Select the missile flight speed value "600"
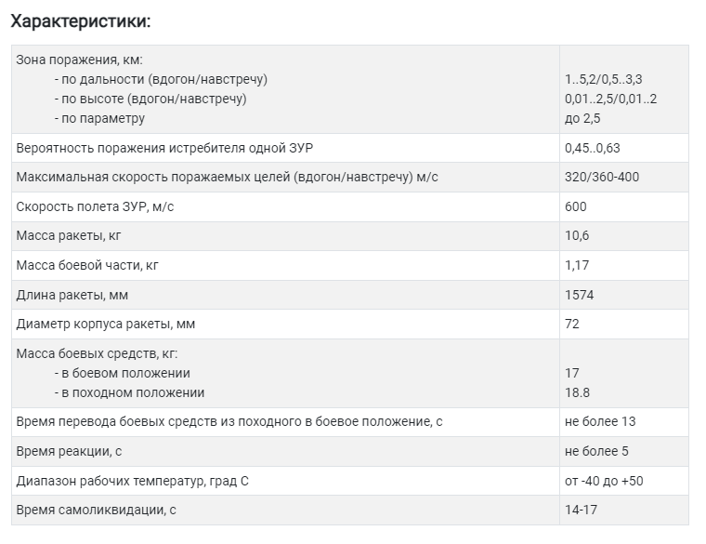 click(x=575, y=206)
